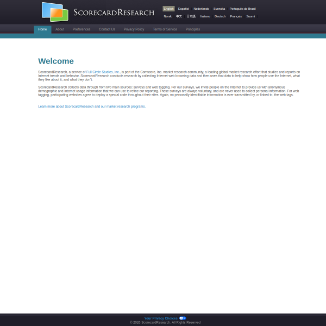This screenshot has width=326, height=326.
Task: Go to the About tab
Action: tap(60, 29)
